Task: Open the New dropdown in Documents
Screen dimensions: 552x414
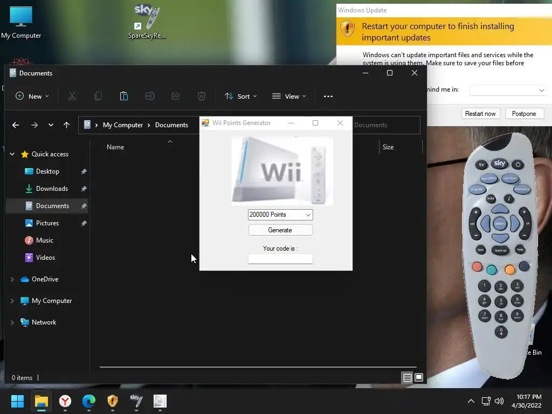Action: 32,96
